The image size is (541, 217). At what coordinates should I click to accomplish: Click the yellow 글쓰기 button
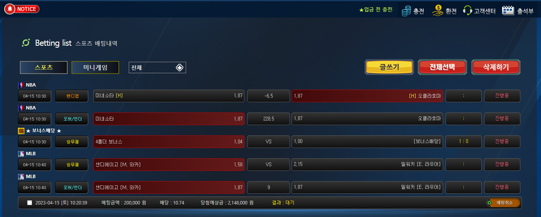tap(389, 67)
